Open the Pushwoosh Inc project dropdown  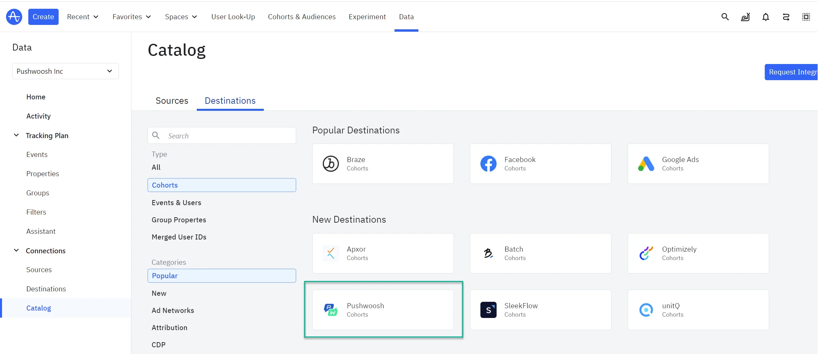[x=65, y=71]
